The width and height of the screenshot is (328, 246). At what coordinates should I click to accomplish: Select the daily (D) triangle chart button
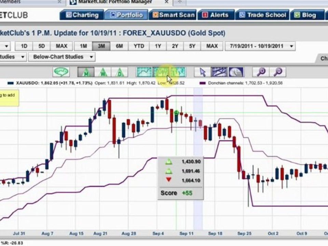tap(120, 72)
